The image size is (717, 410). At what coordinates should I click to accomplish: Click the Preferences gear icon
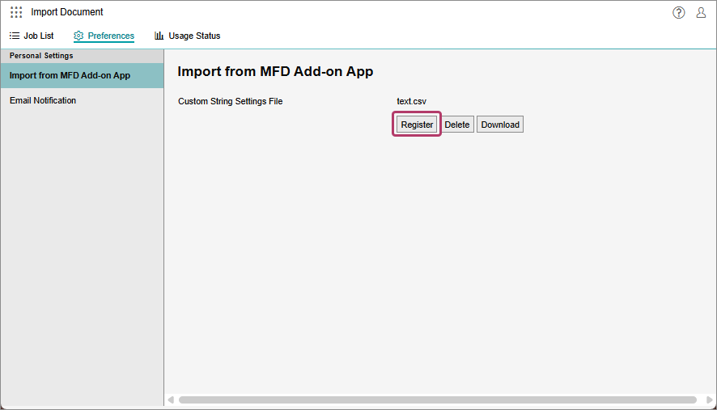(78, 36)
